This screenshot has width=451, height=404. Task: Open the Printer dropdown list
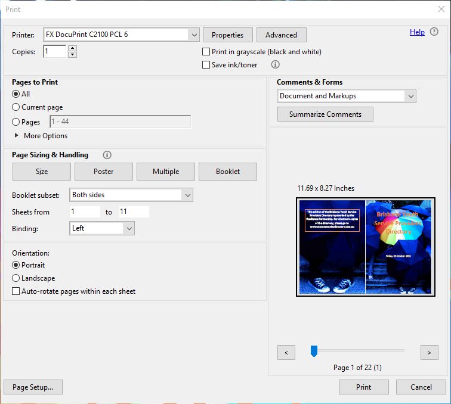click(x=121, y=35)
